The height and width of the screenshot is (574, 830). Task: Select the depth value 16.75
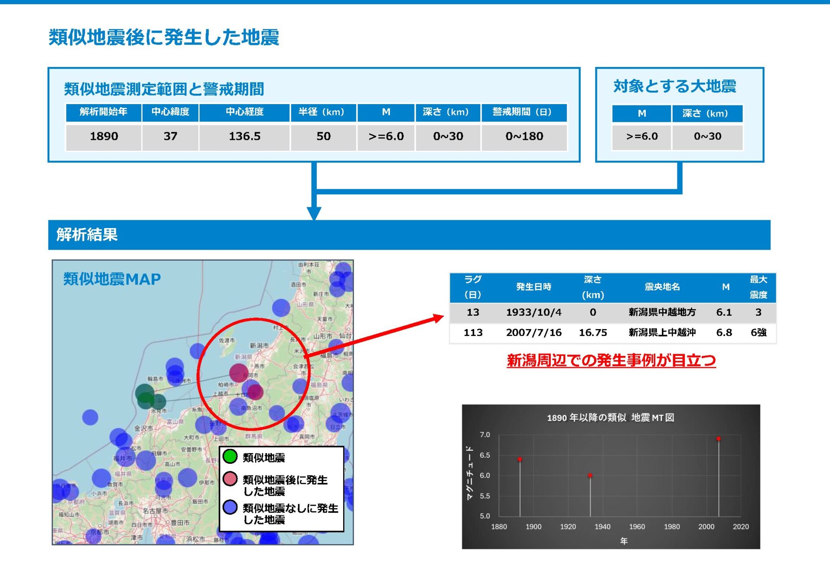click(x=593, y=333)
